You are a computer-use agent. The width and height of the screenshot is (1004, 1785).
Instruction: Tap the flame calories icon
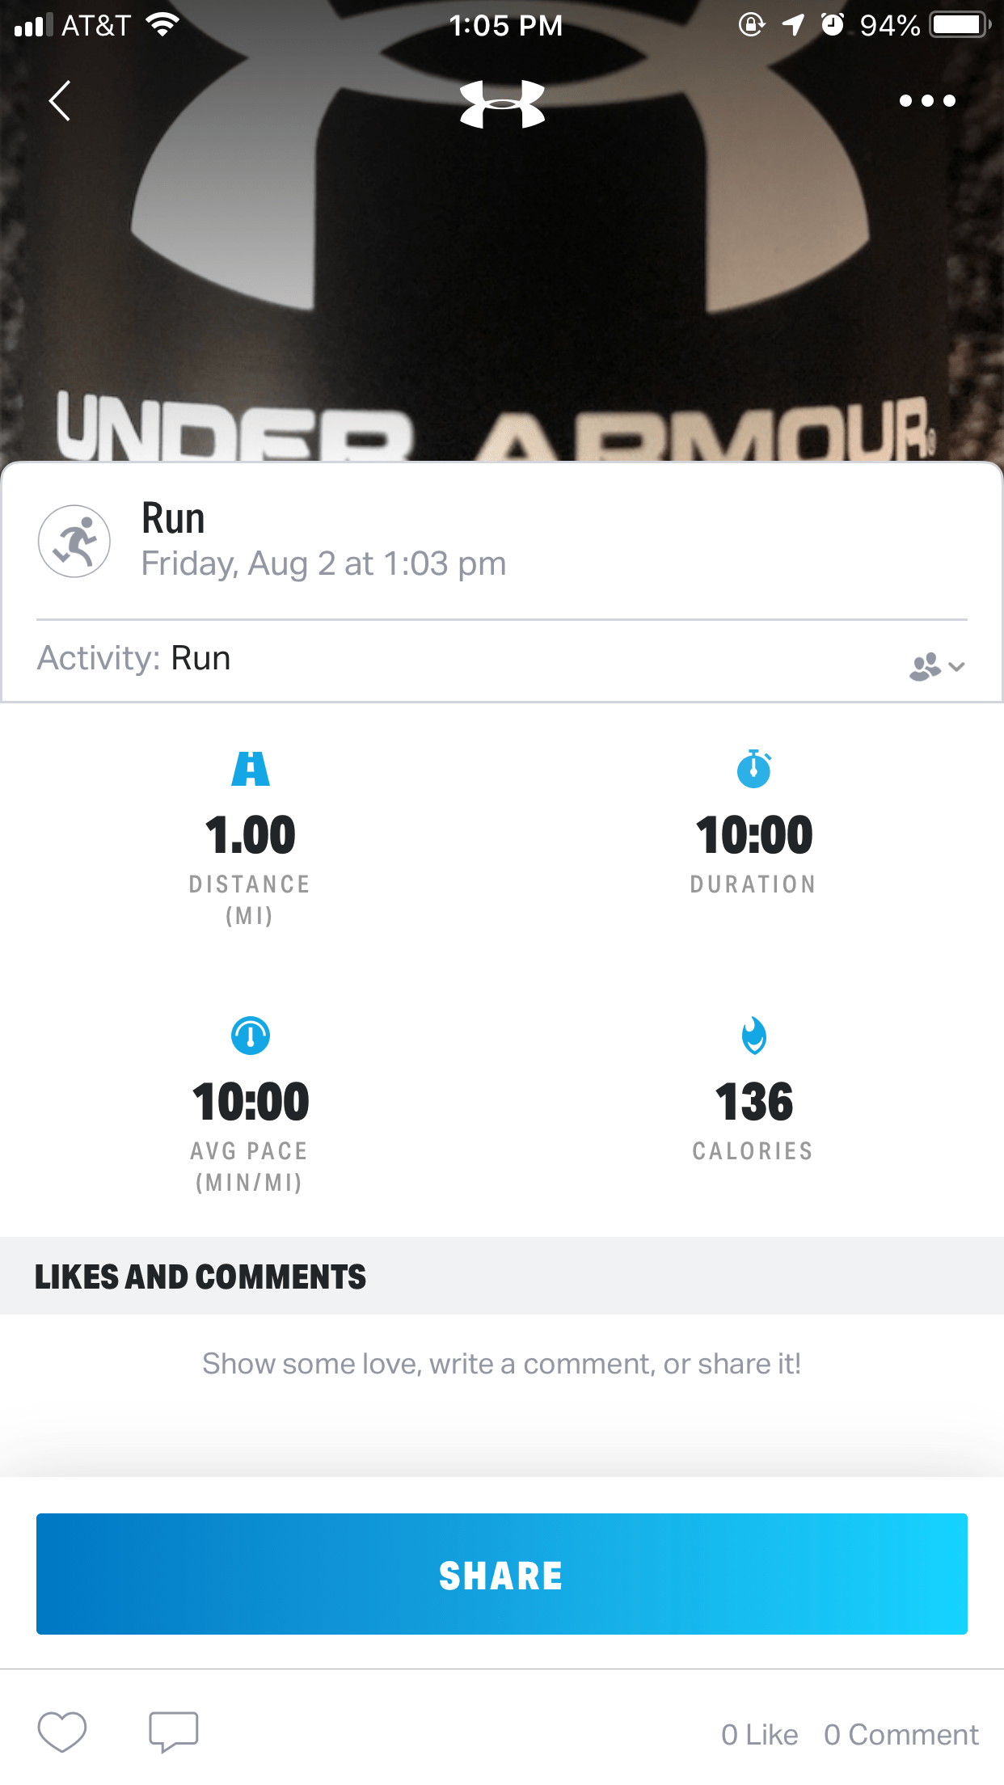click(753, 1036)
